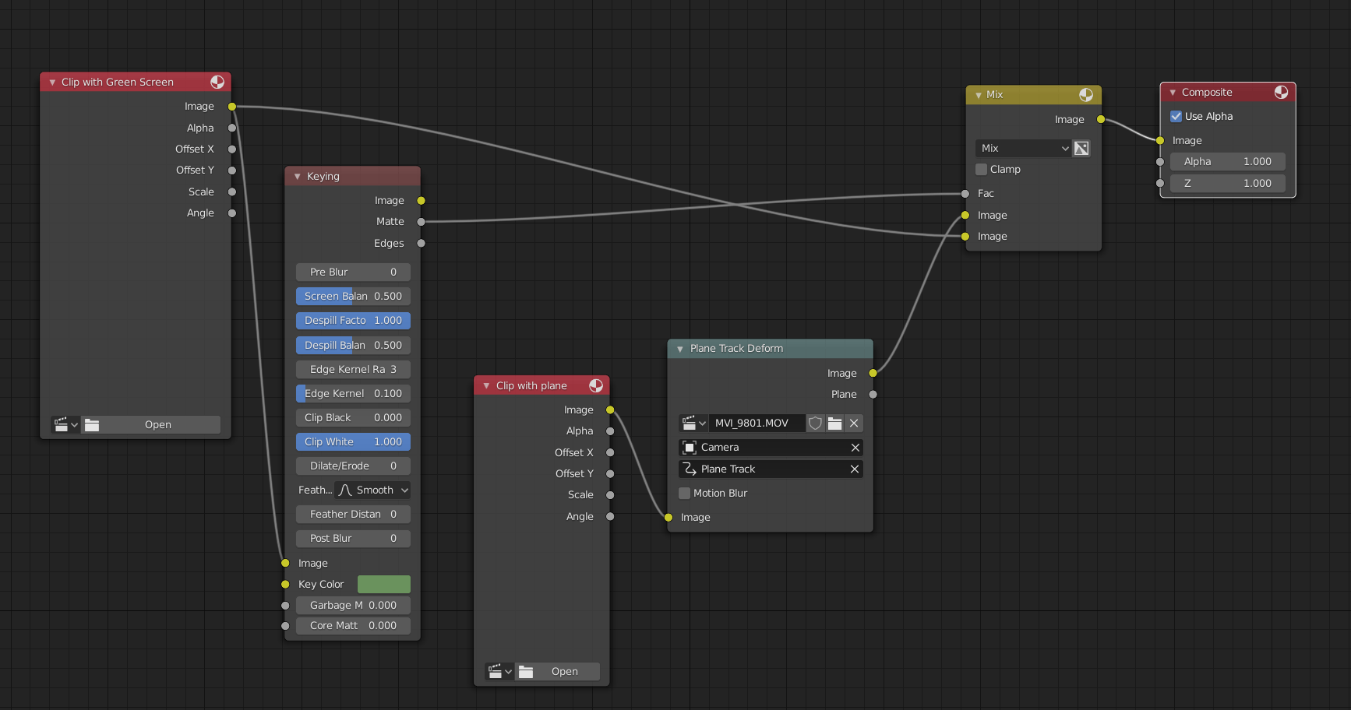Disable Use Alpha on Composite node
This screenshot has width=1351, height=710.
pos(1176,117)
